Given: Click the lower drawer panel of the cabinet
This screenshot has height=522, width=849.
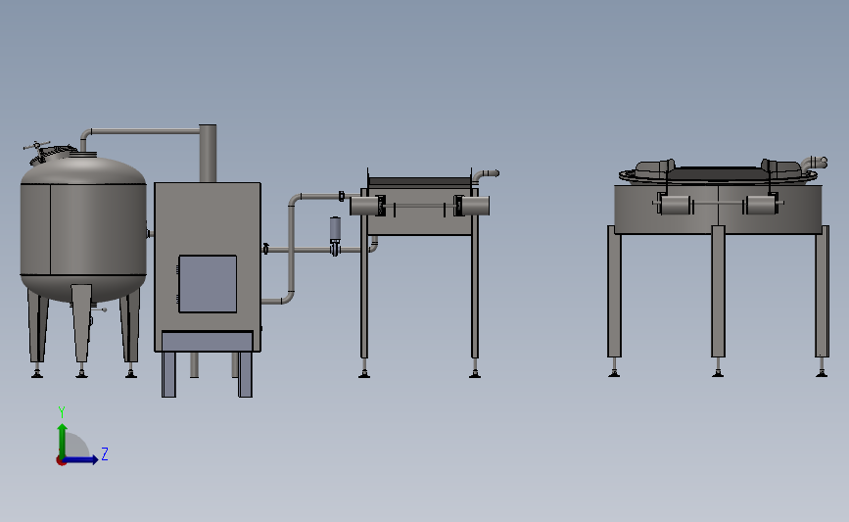Looking at the screenshot, I should click(x=208, y=341).
